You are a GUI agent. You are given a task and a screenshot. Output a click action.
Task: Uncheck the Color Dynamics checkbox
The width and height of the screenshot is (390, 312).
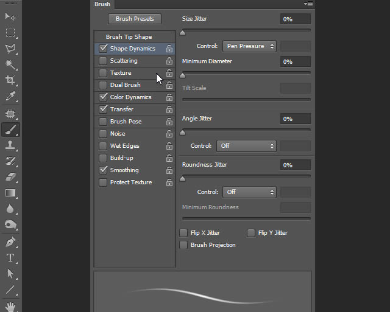point(103,97)
